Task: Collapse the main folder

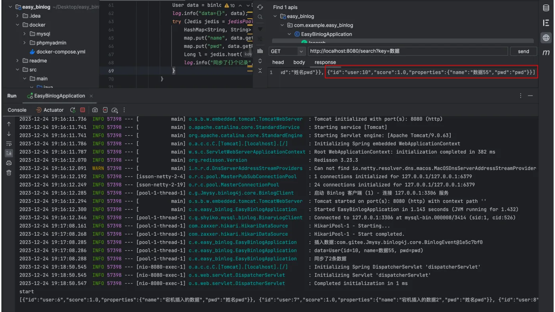Action: [25, 79]
